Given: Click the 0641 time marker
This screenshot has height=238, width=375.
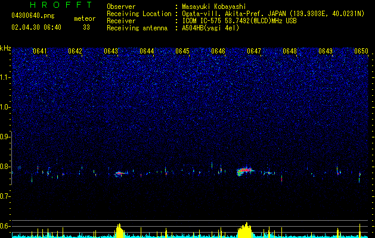Looking at the screenshot, I should click(40, 51).
